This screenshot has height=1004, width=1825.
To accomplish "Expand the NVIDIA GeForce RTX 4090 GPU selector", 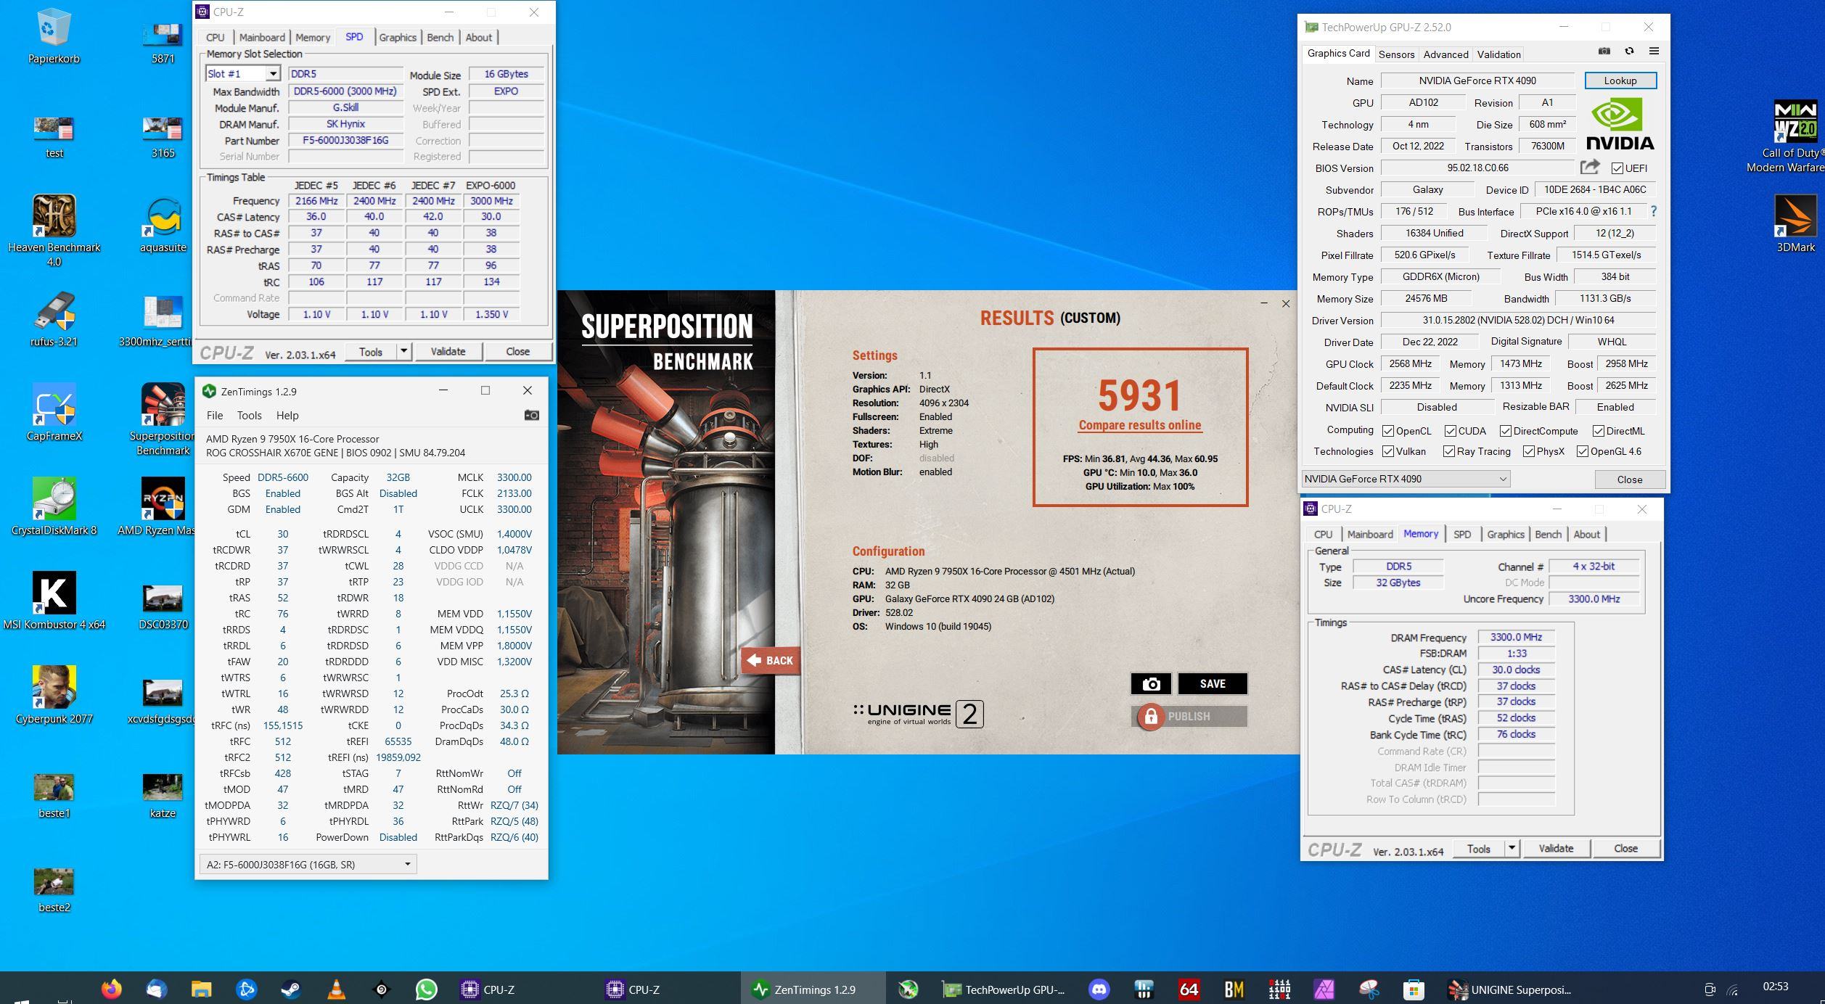I will (1503, 479).
